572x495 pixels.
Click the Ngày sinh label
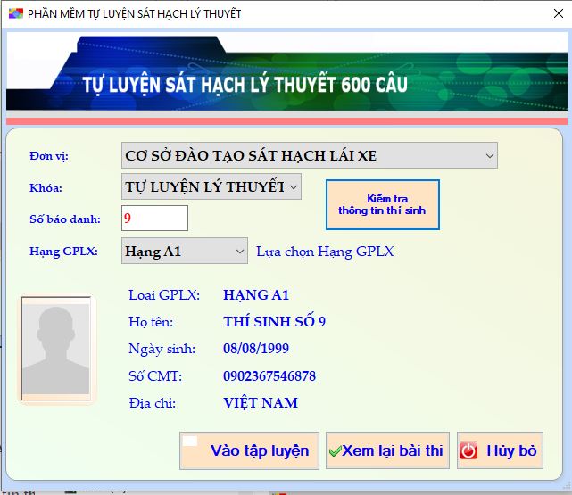[162, 350]
